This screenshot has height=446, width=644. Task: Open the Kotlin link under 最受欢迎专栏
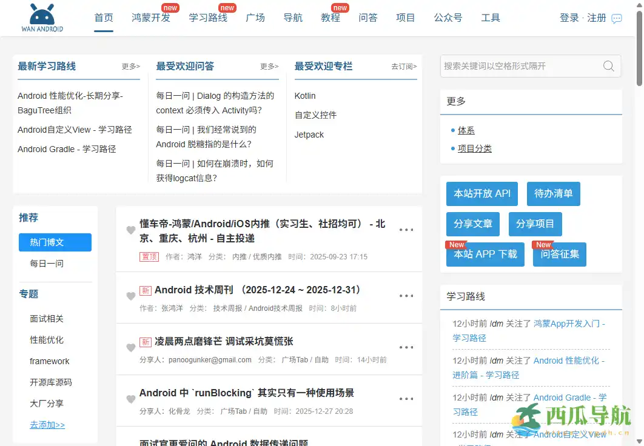click(x=304, y=96)
